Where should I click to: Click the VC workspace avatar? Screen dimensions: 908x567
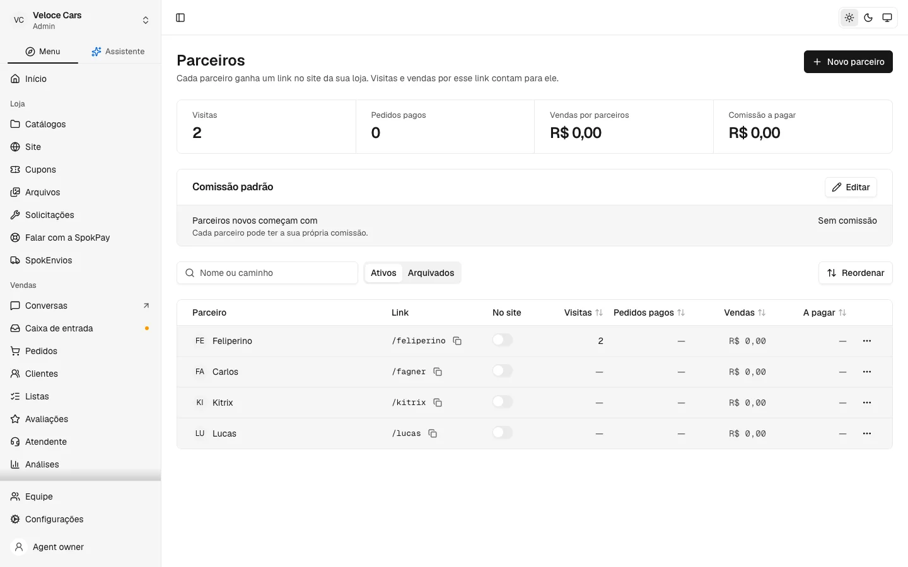click(19, 20)
